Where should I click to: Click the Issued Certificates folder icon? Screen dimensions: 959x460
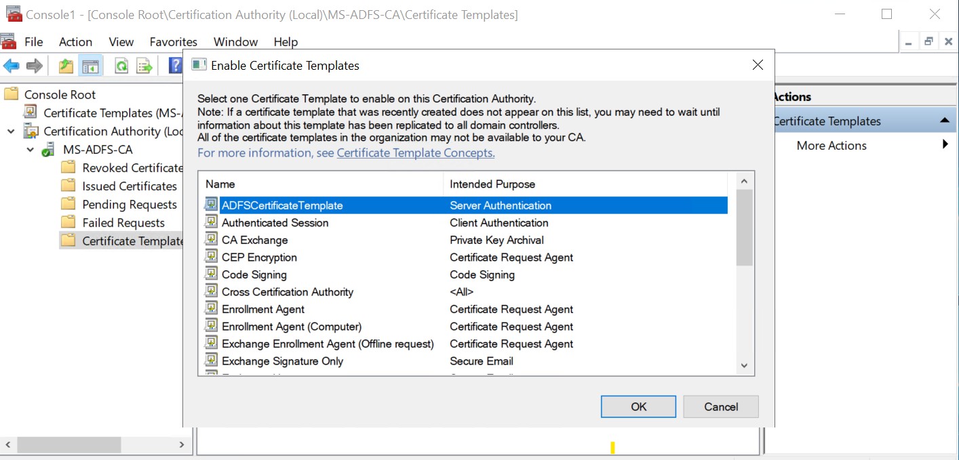(68, 186)
